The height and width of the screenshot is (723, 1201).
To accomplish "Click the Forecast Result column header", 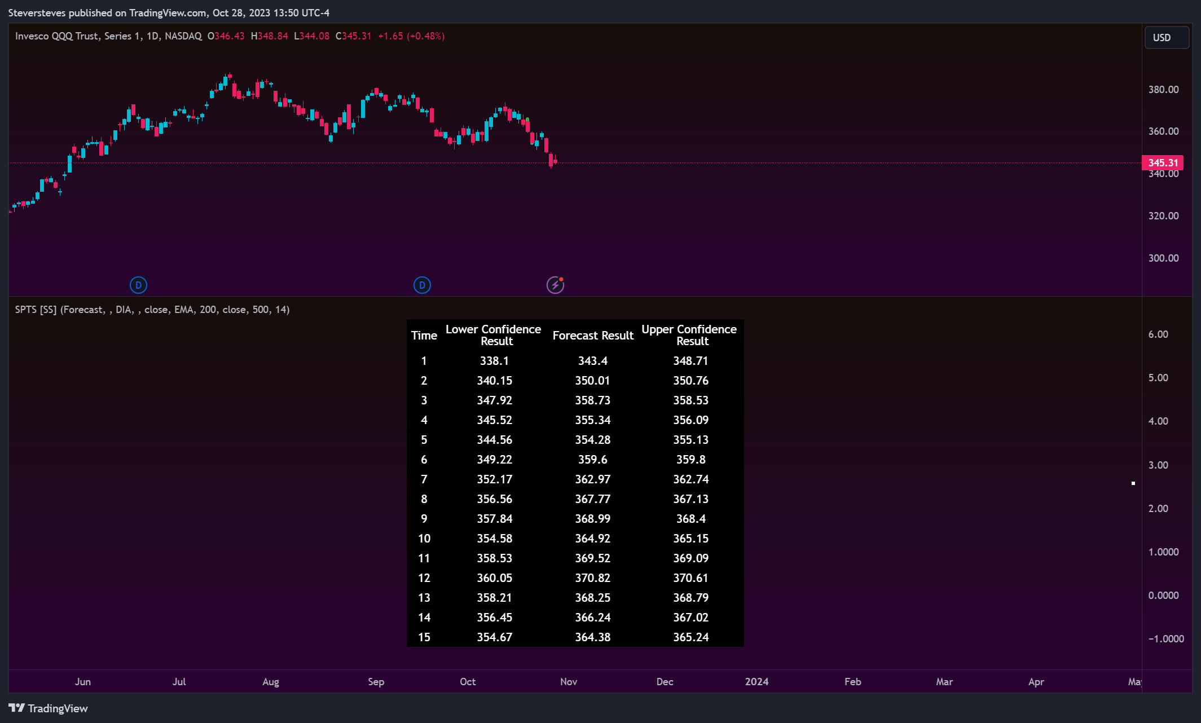I will (593, 336).
